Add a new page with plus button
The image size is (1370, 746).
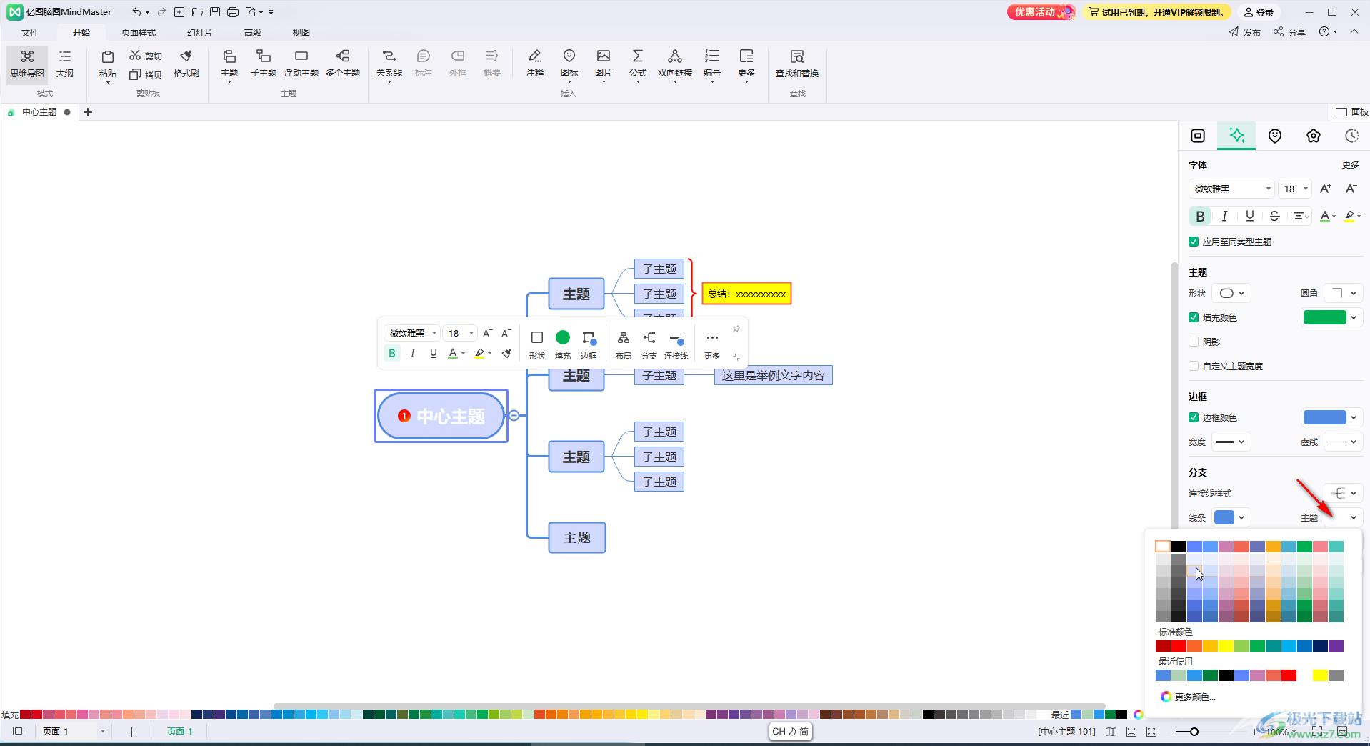tap(131, 732)
